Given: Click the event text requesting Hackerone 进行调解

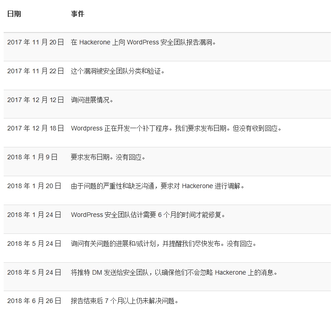Looking at the screenshot, I should [158, 186].
